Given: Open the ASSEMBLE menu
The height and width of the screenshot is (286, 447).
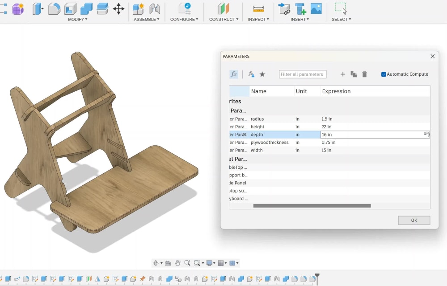Looking at the screenshot, I should tap(147, 19).
